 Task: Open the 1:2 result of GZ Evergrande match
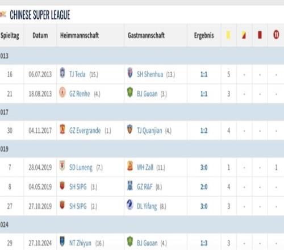tap(204, 131)
